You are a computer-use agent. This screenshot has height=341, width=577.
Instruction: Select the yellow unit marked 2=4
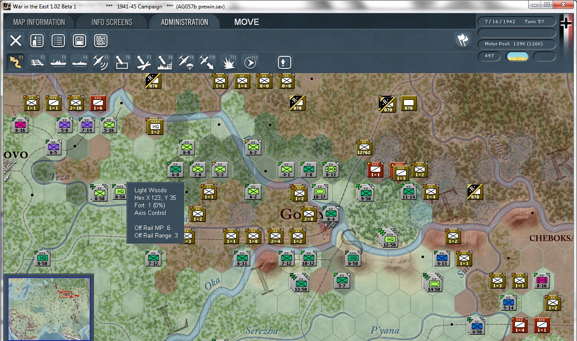tap(275, 237)
